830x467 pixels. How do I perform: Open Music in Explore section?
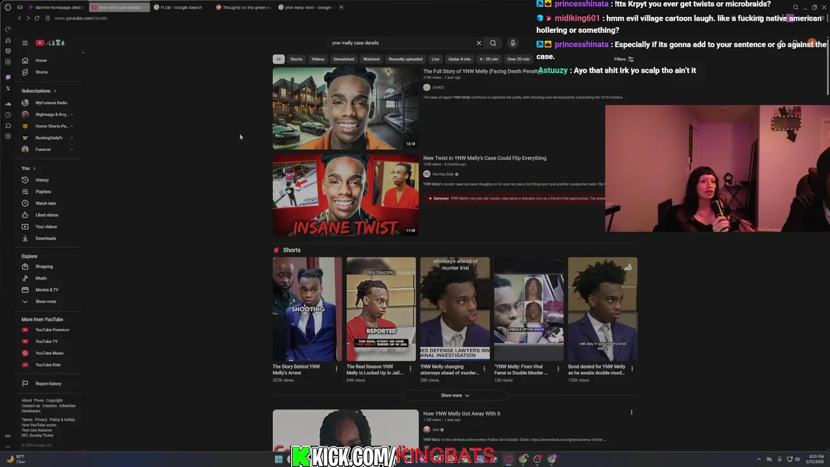coord(41,278)
